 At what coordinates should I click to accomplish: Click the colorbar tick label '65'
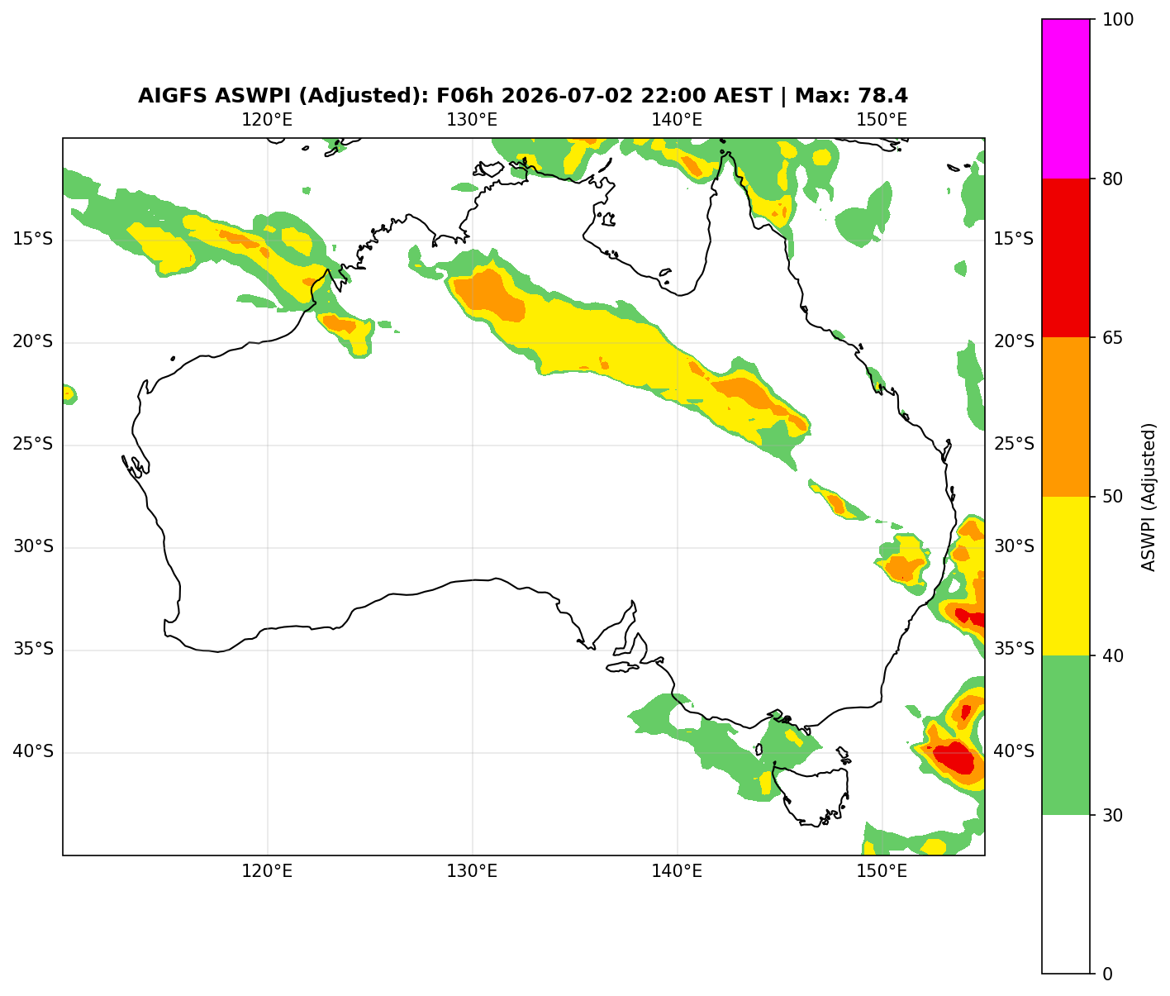click(1112, 338)
